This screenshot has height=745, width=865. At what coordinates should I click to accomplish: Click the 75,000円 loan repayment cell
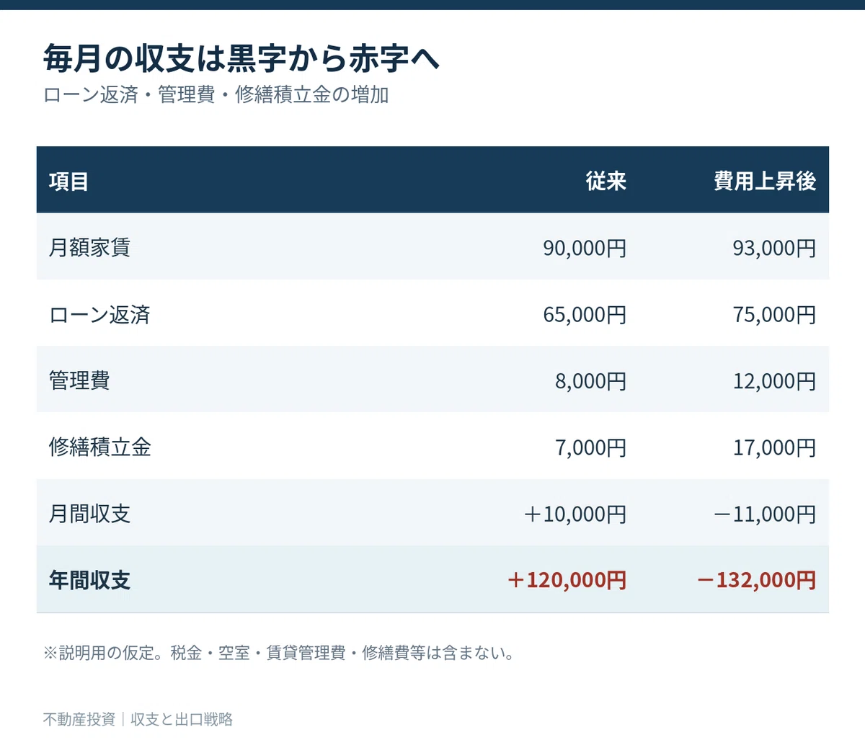coord(774,315)
